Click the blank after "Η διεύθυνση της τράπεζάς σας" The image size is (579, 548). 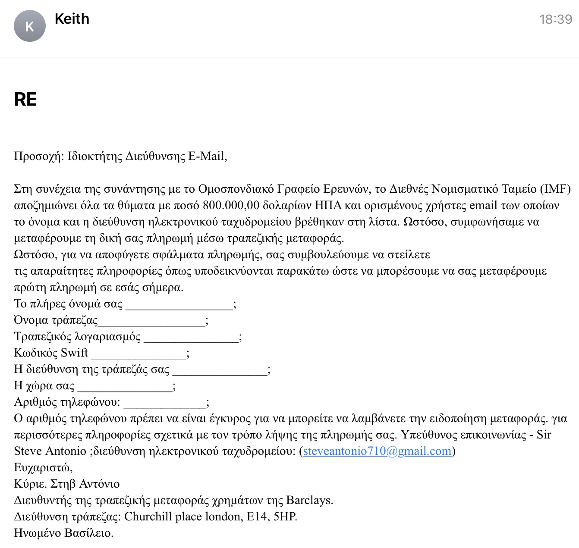click(x=219, y=371)
